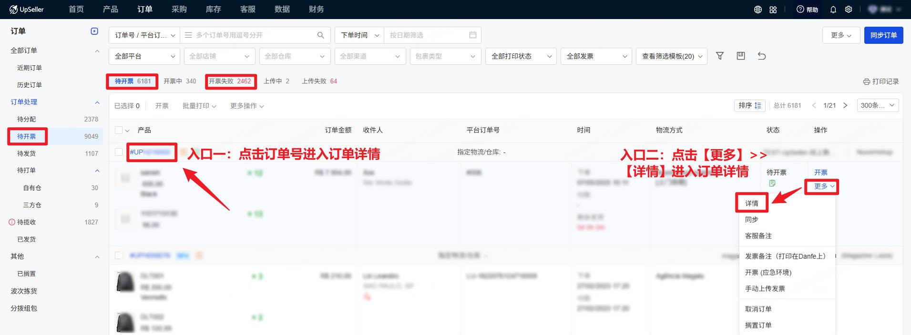
Task: Click the 排序 sort button
Action: [x=750, y=105]
